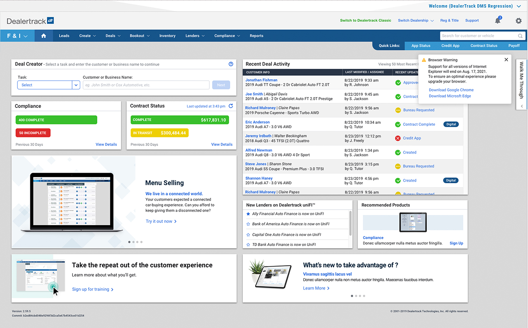Click the search magnifier in the search bar
The image size is (528, 328).
point(520,35)
